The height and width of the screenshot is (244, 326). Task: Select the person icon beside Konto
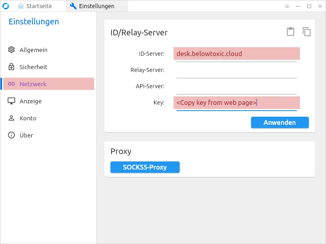[x=12, y=118]
